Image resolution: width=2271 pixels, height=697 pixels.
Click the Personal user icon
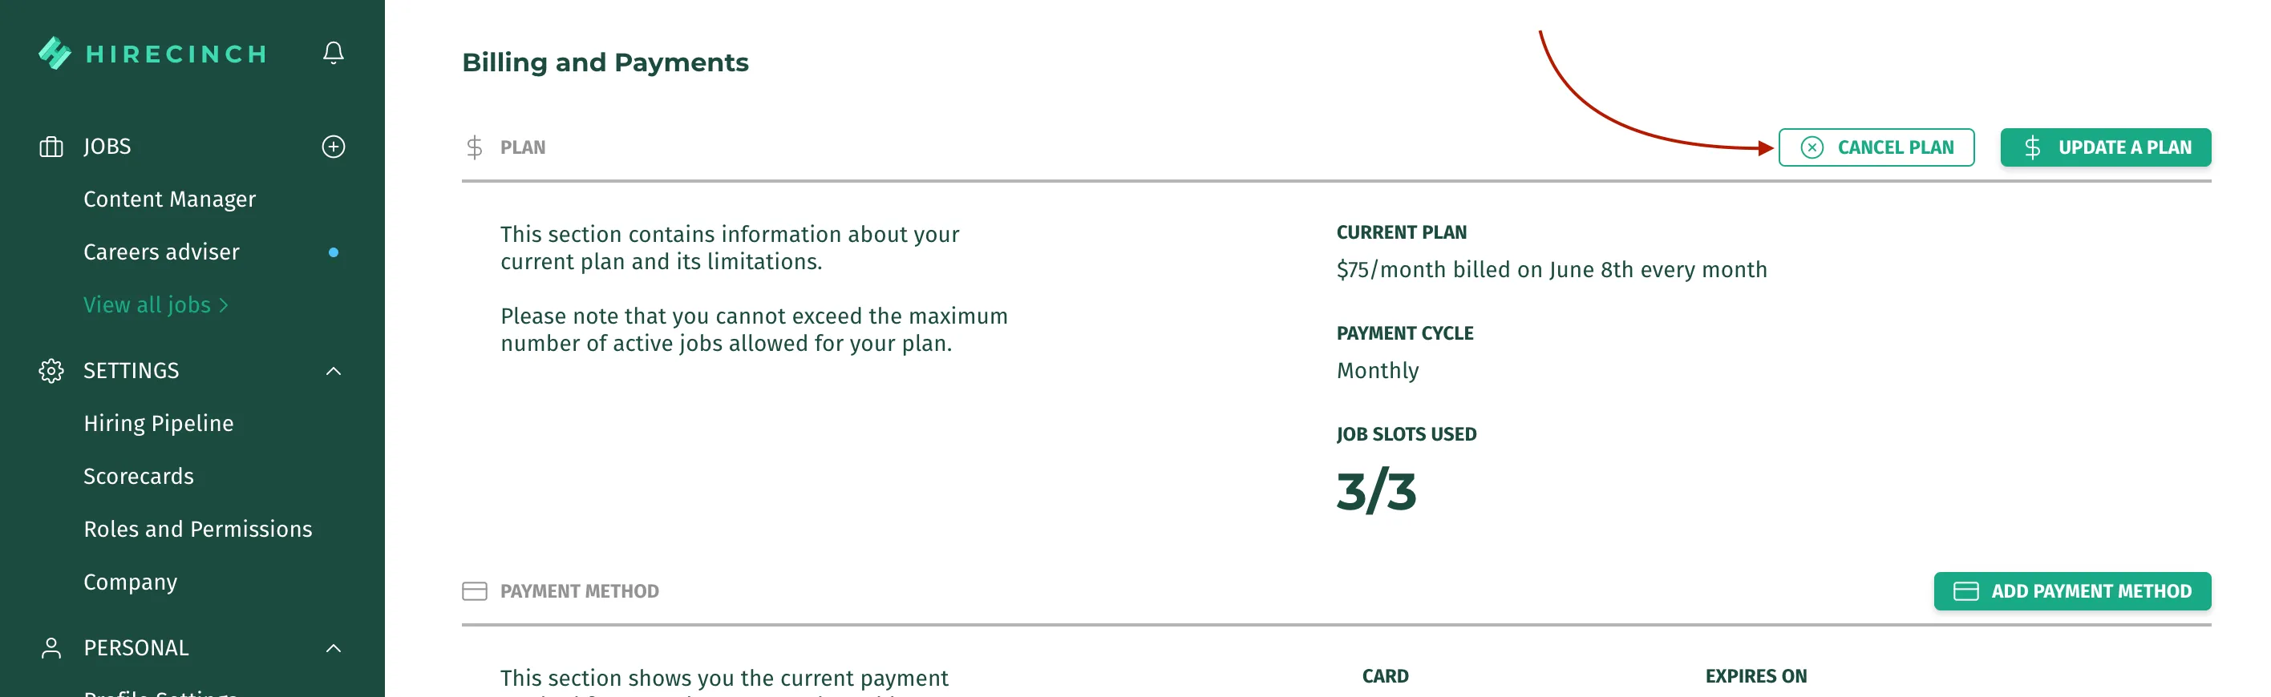pyautogui.click(x=51, y=649)
